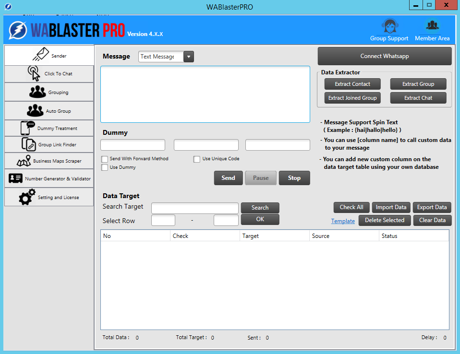The width and height of the screenshot is (460, 354).
Task: Switch to the Sender tab
Action: [49, 55]
